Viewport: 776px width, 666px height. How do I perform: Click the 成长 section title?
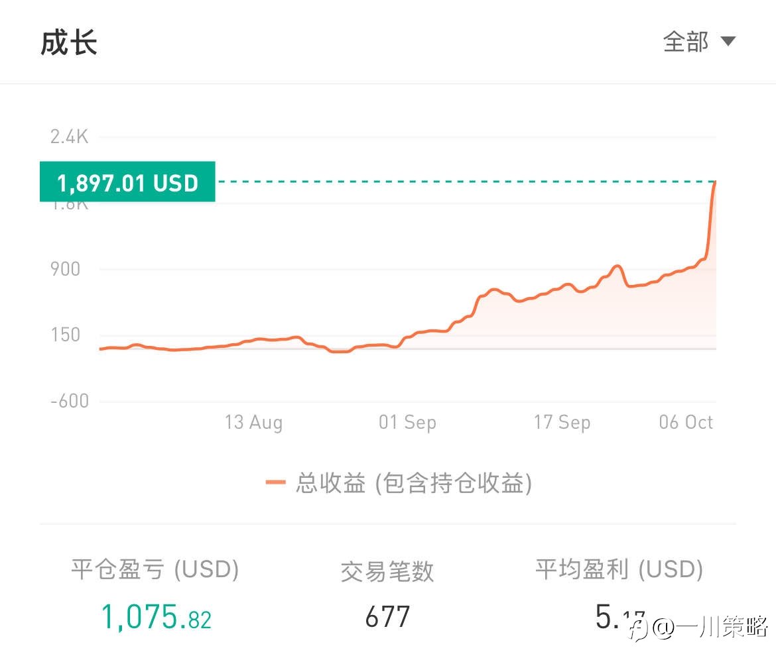coord(69,42)
